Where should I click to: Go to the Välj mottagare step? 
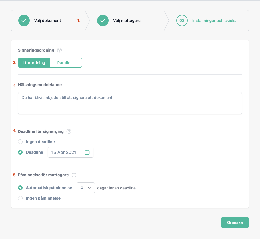coord(127,21)
